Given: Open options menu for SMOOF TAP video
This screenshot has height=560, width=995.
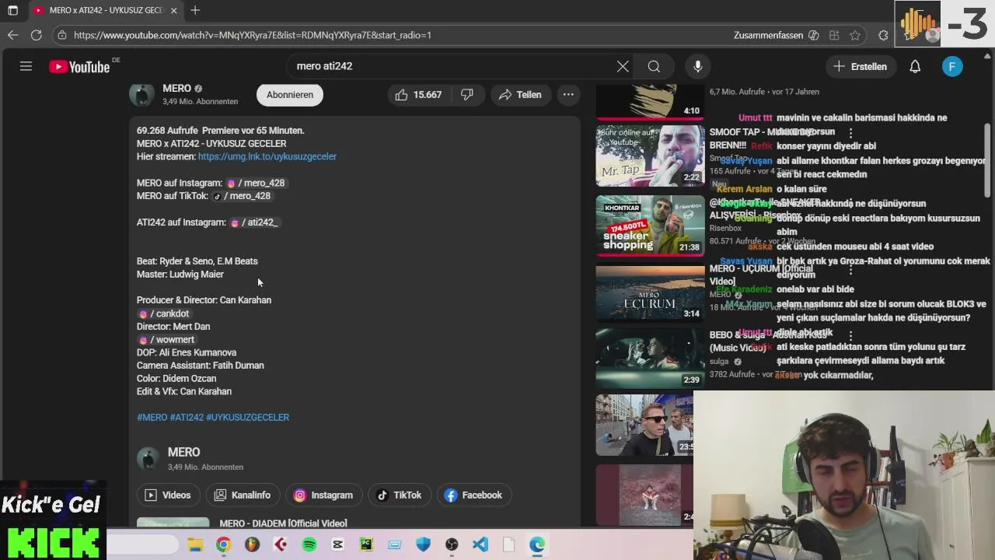Looking at the screenshot, I should pos(850,134).
